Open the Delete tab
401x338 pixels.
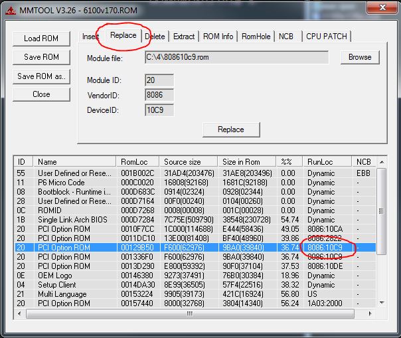pos(155,37)
